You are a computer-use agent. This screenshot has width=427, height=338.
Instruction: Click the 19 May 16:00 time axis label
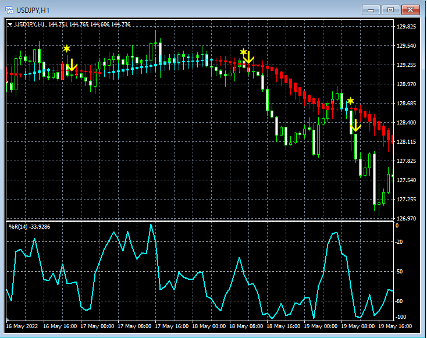click(x=395, y=326)
